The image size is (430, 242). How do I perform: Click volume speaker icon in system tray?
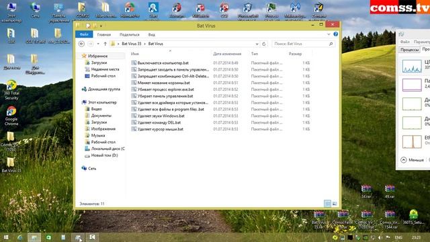click(x=380, y=237)
